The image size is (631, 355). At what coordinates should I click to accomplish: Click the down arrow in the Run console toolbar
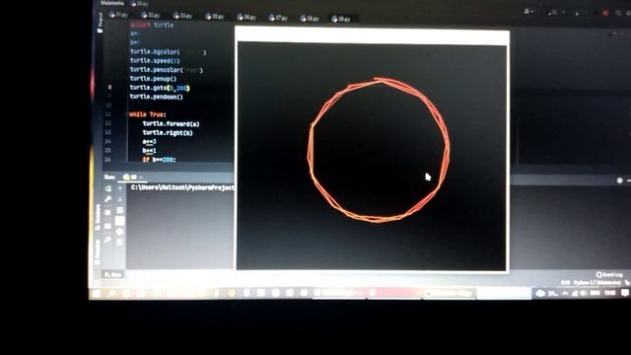click(x=120, y=199)
